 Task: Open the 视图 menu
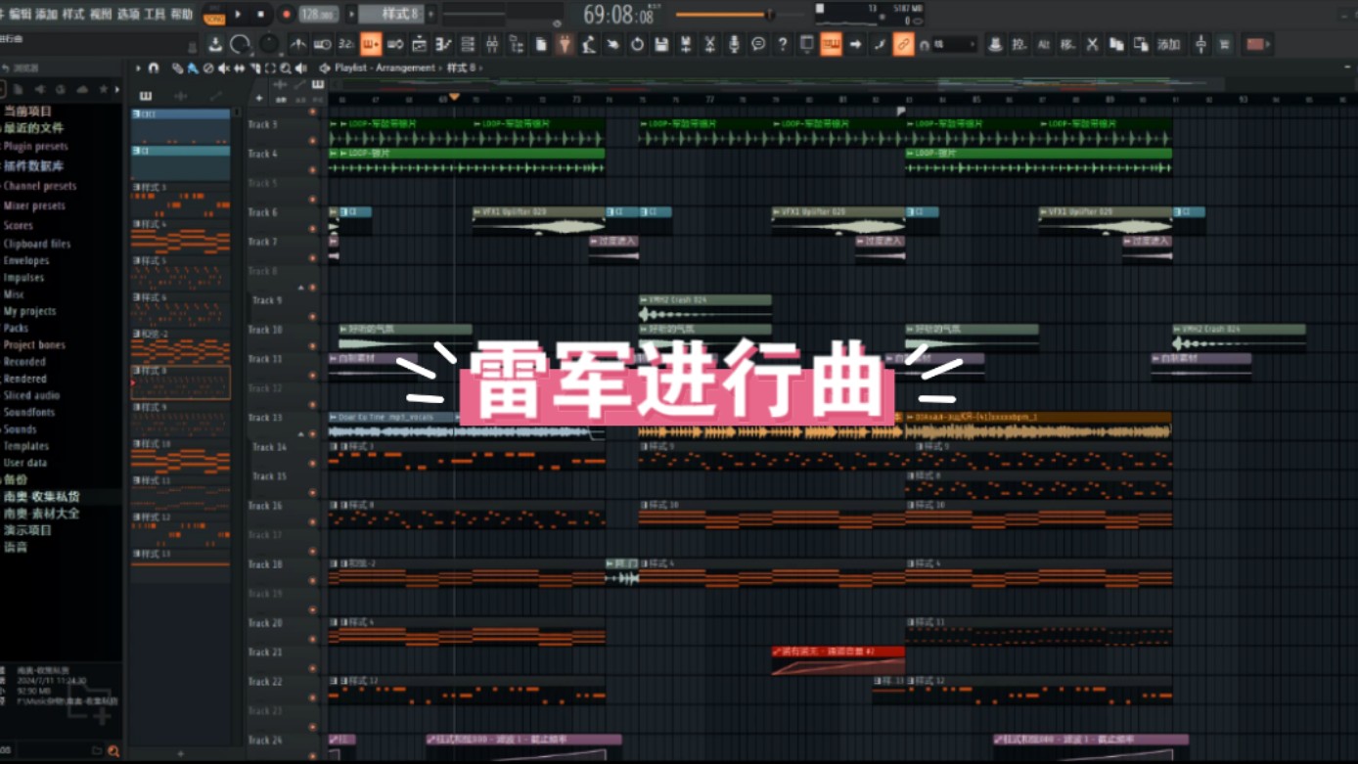click(101, 15)
